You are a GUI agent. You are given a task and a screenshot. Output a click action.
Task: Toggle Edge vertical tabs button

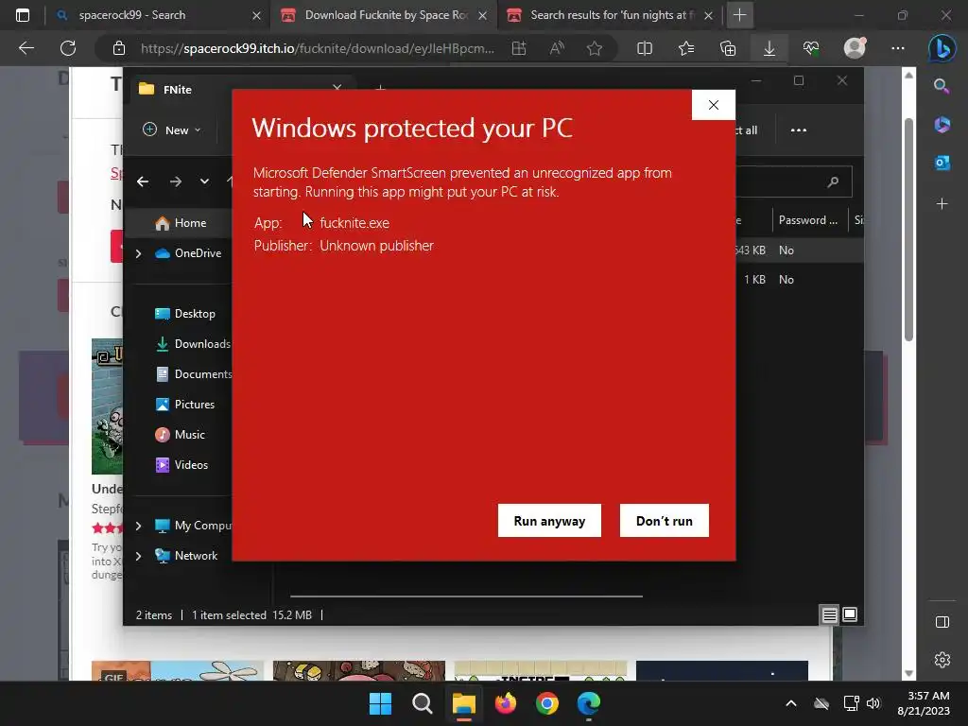23,15
